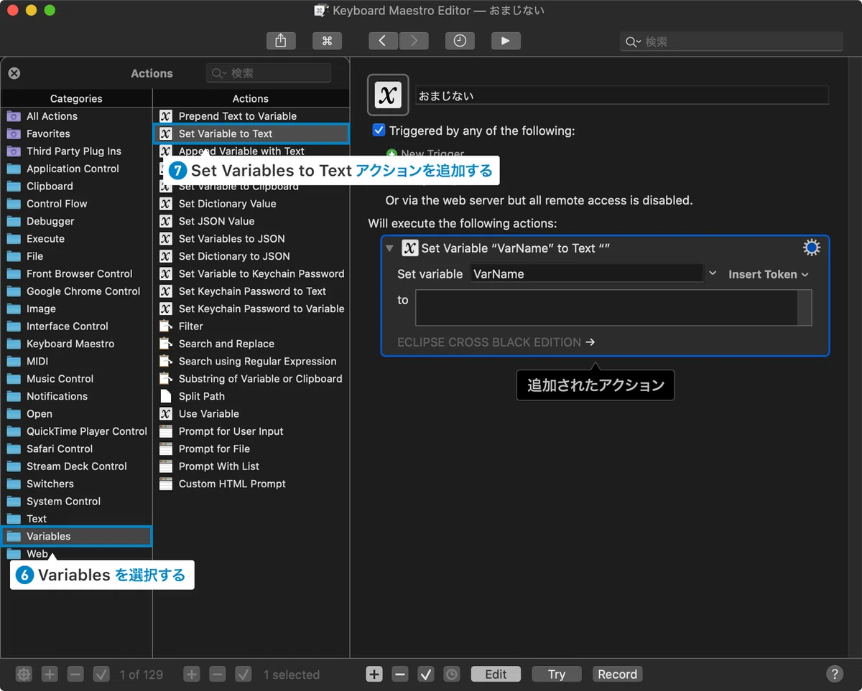Click the minus button next to '1 of 129'
862x691 pixels.
pos(75,674)
